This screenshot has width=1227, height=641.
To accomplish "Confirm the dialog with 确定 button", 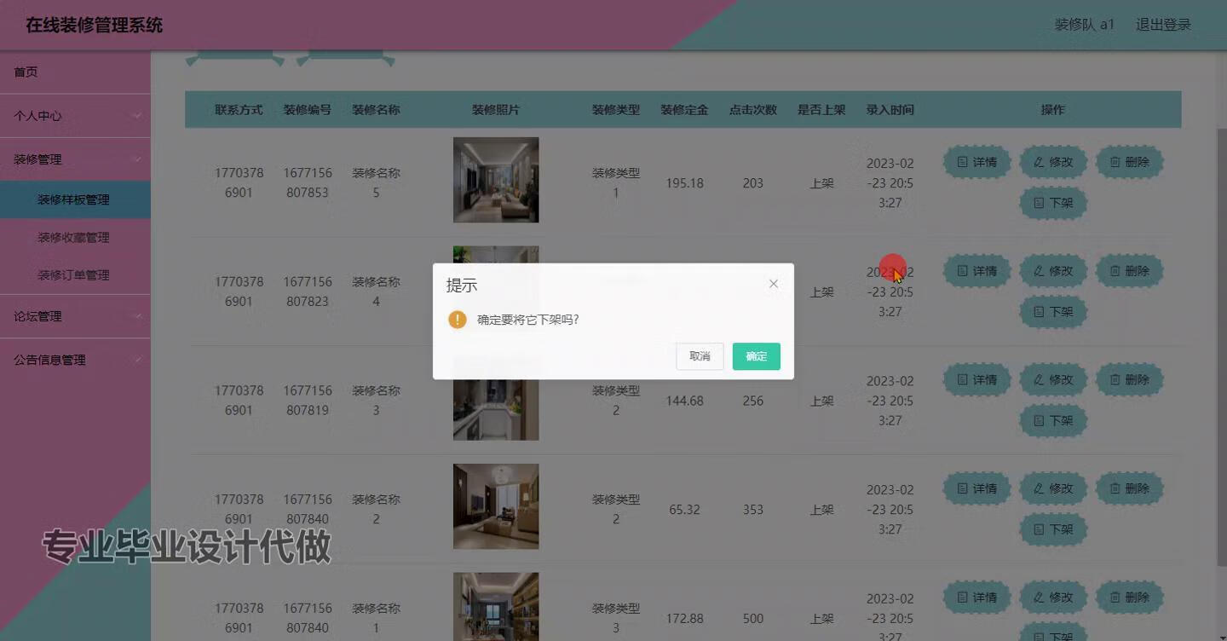I will [x=756, y=356].
